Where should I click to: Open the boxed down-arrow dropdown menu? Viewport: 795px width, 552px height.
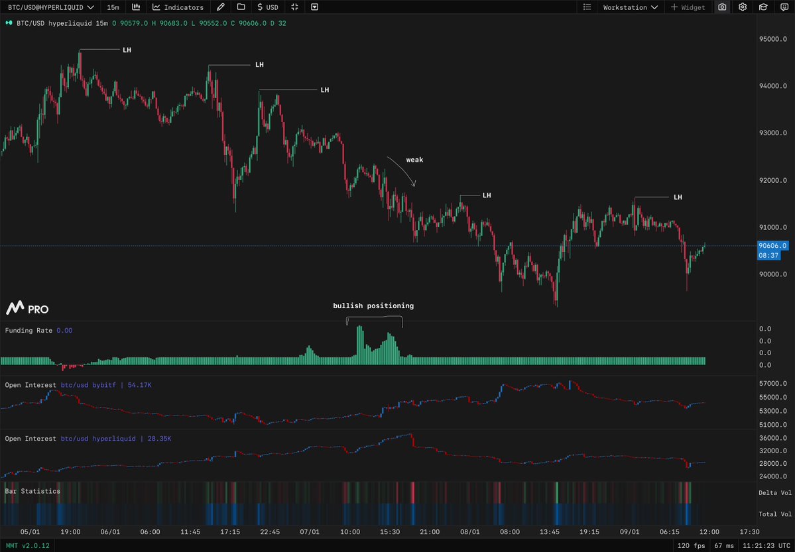click(x=314, y=7)
